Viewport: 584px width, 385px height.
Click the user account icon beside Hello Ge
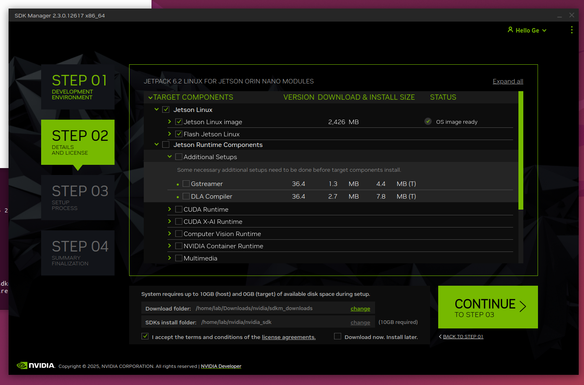pos(510,30)
